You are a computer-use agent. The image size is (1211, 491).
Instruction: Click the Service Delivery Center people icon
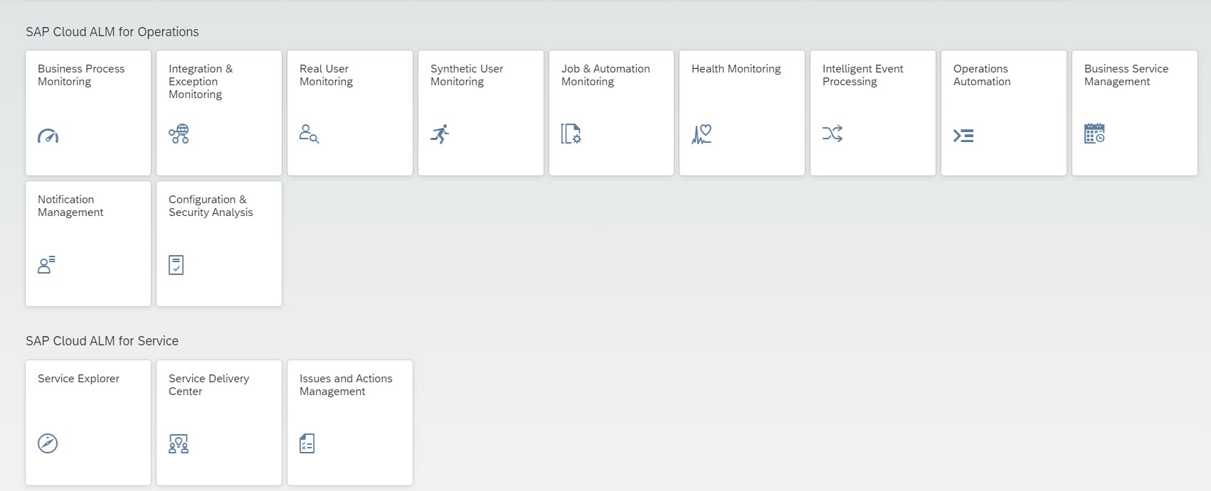[179, 443]
